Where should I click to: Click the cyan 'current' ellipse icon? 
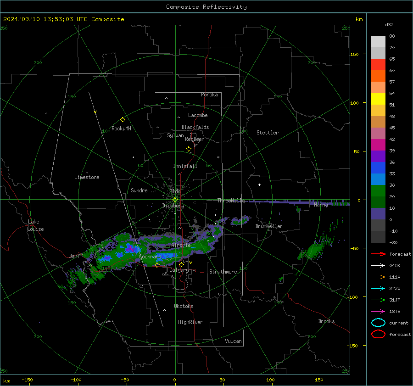(378, 323)
